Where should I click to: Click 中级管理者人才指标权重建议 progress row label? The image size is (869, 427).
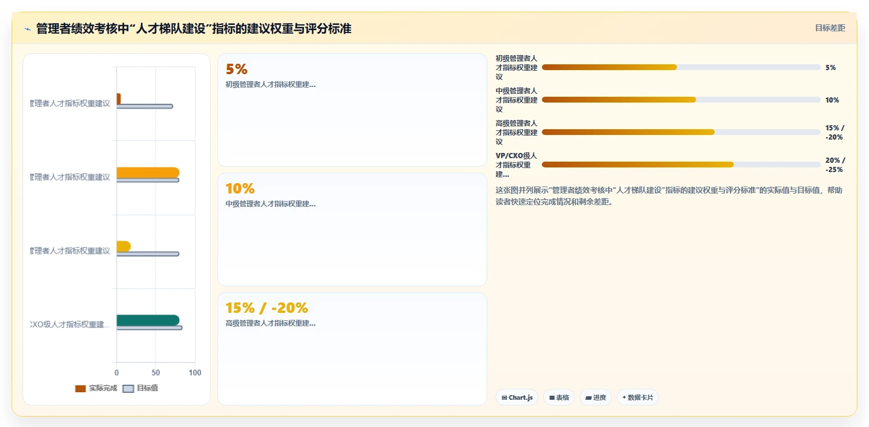(516, 100)
